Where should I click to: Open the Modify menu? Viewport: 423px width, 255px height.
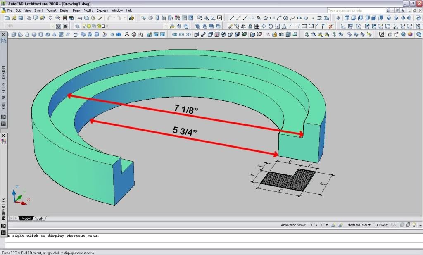click(88, 10)
